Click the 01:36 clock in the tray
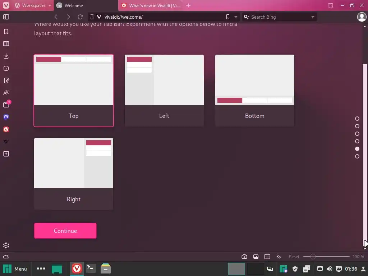368x276 pixels. [x=351, y=269]
